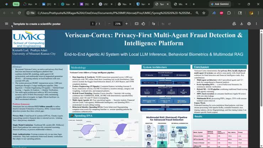Print the poster PDF
This screenshot has width=263, height=148.
(x=249, y=24)
